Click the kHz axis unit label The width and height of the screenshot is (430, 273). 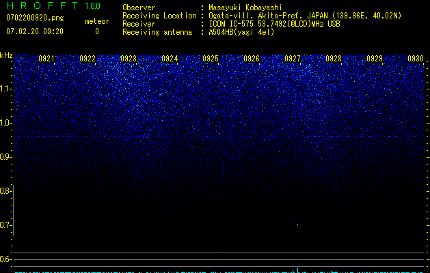point(6,55)
